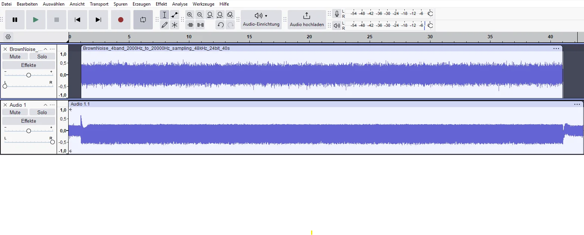This screenshot has height=235, width=584.
Task: Solo the Audio 1 track
Action: click(42, 112)
